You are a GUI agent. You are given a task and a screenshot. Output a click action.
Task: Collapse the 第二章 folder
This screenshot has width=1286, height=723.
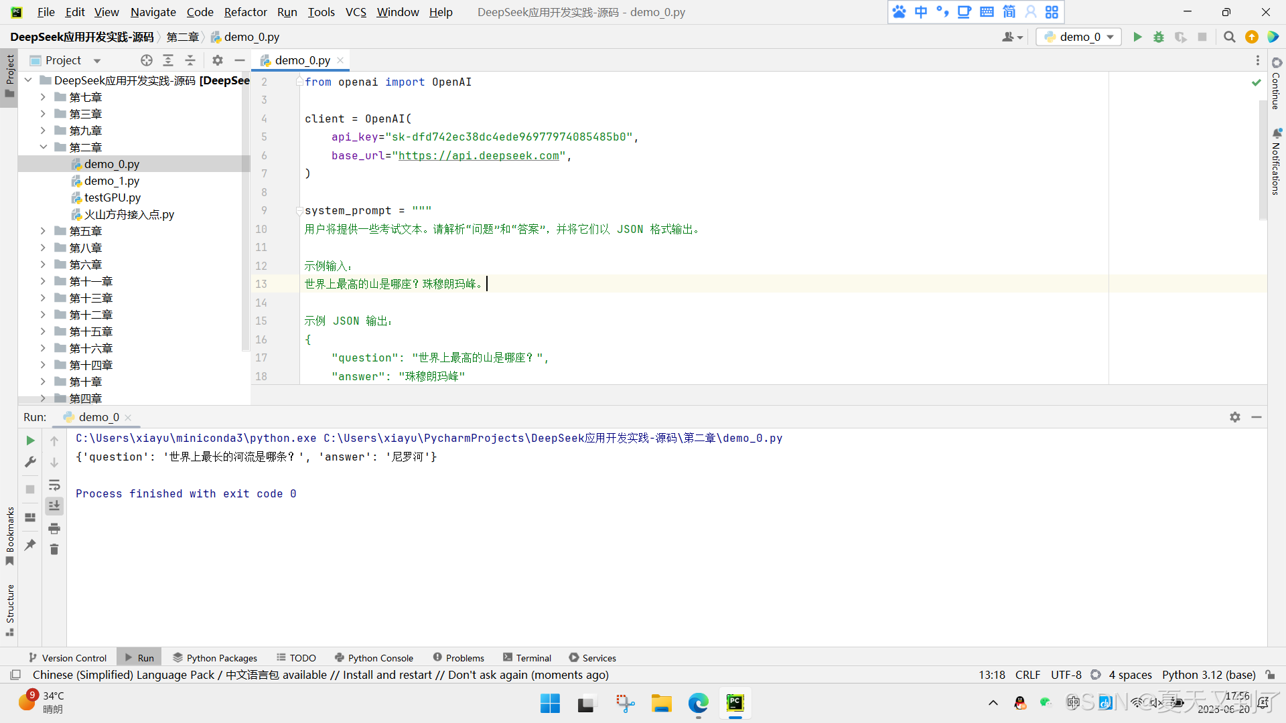(x=43, y=147)
